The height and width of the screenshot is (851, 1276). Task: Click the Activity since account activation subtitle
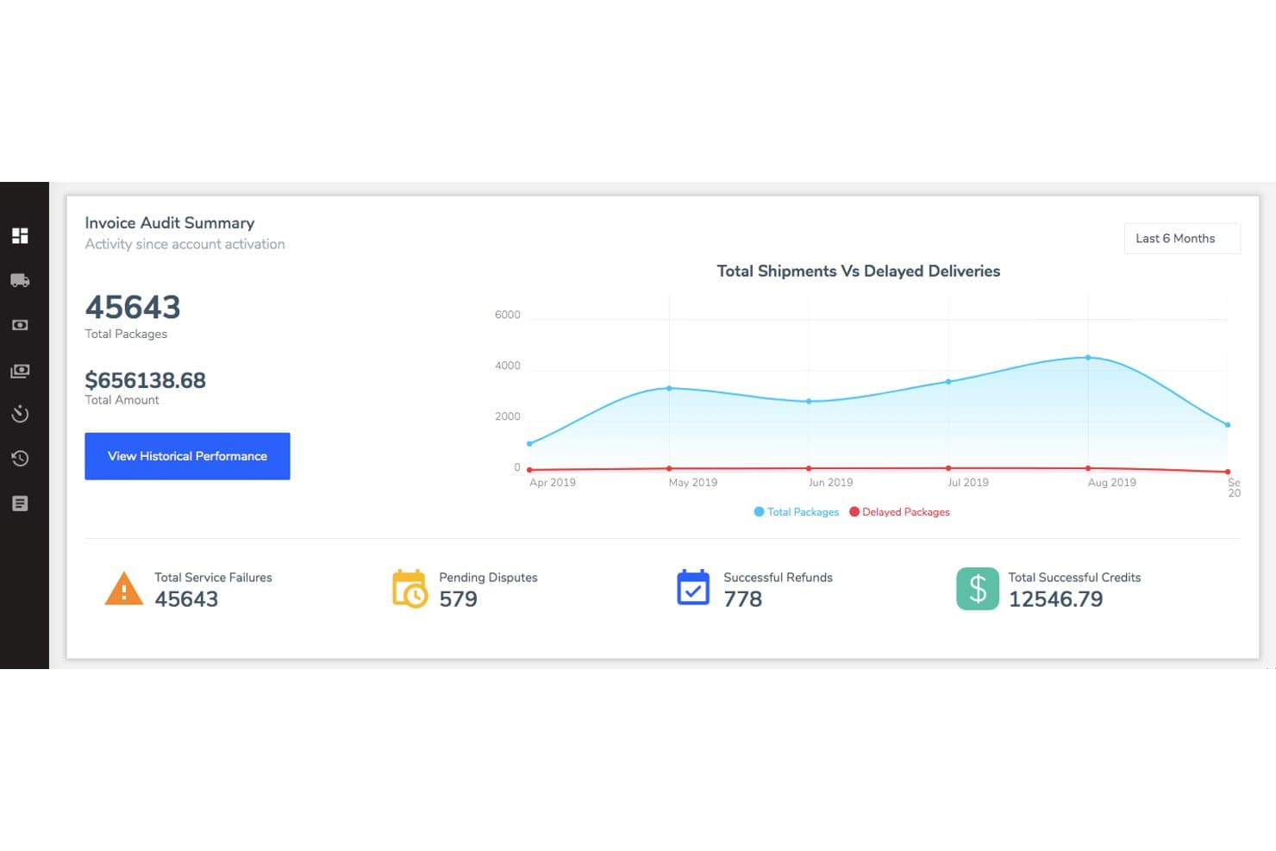click(x=185, y=245)
